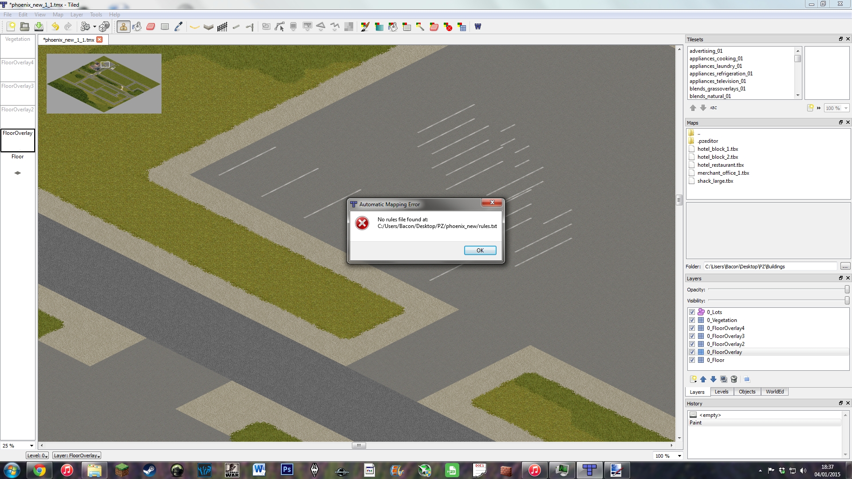The width and height of the screenshot is (852, 479).
Task: Click the folder browse ellipsis button
Action: click(x=845, y=267)
